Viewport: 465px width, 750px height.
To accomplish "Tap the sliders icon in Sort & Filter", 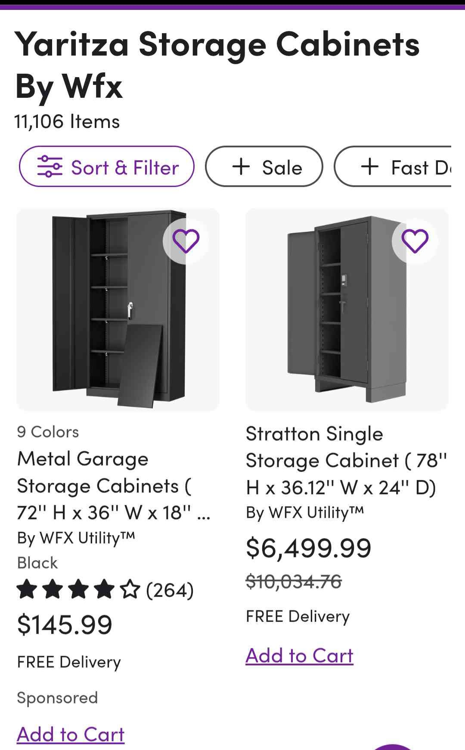I will coord(50,166).
